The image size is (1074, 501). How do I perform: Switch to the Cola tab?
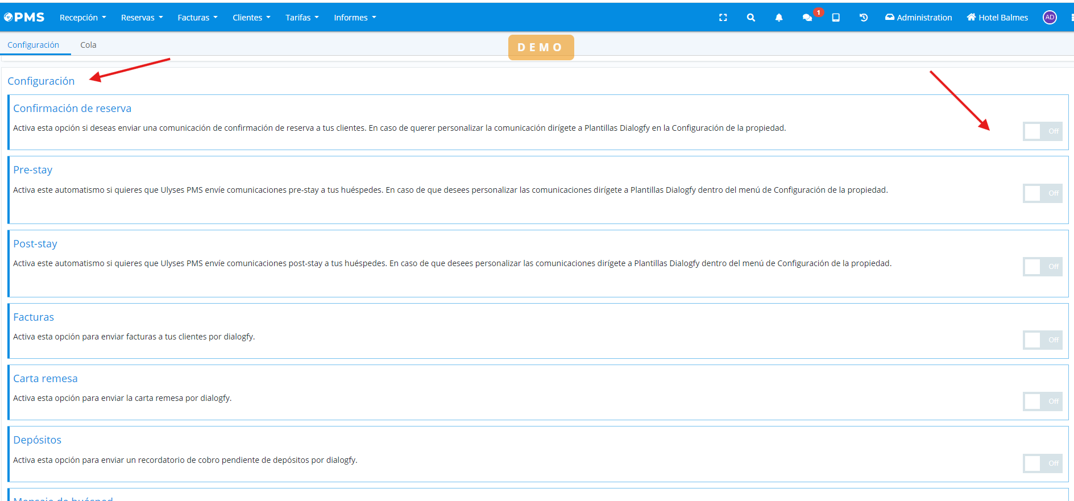pyautogui.click(x=88, y=45)
